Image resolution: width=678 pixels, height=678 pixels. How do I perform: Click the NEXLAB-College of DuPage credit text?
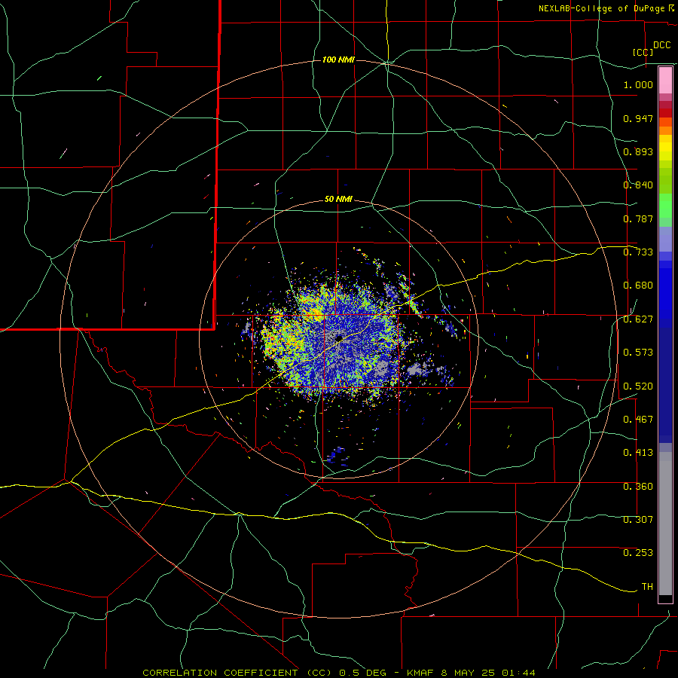(606, 8)
